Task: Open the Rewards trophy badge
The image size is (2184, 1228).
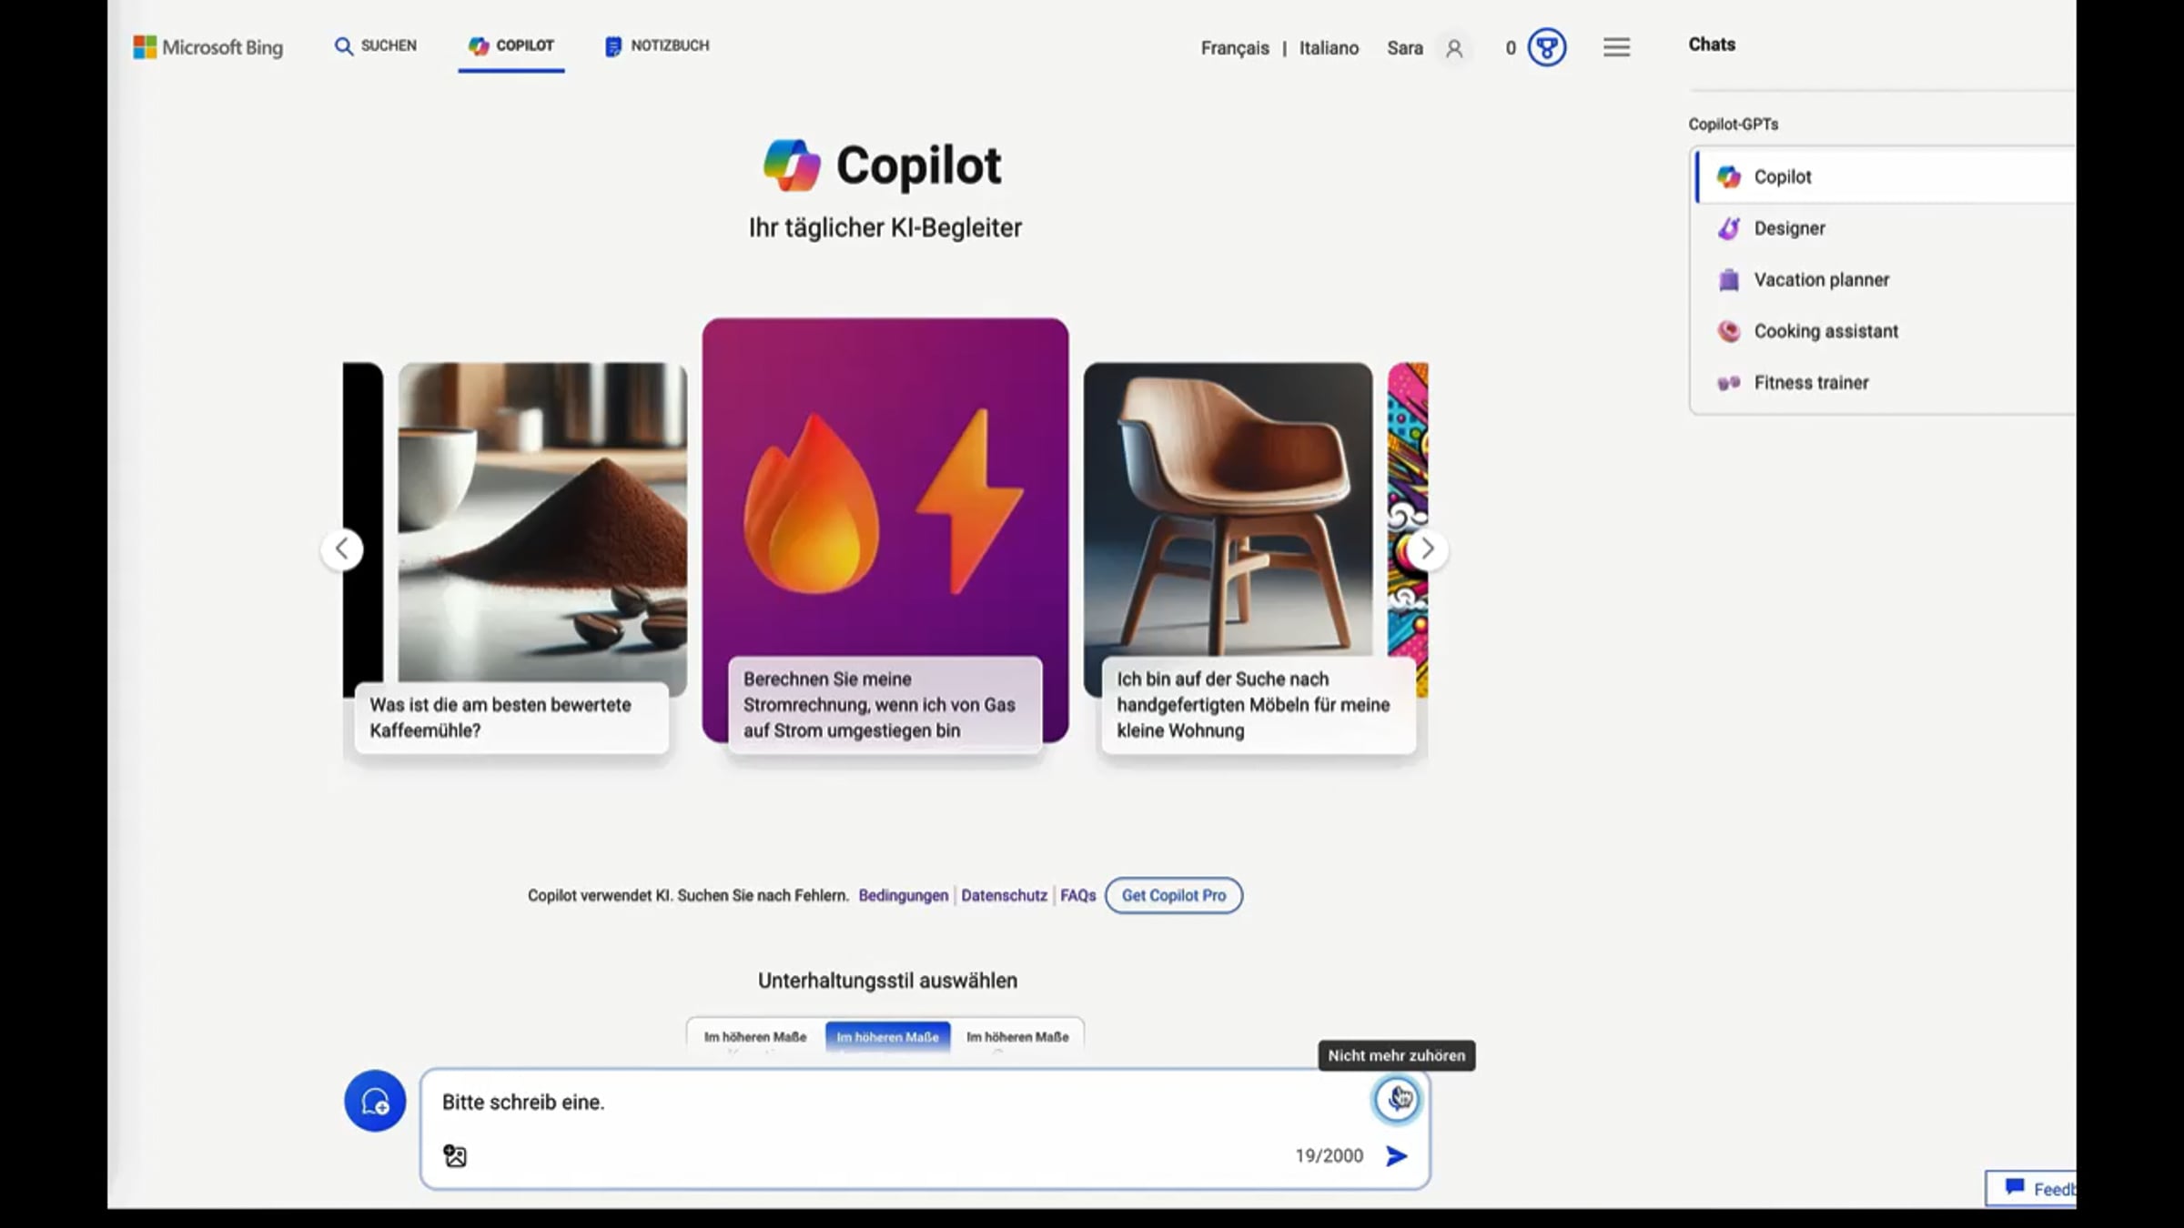Action: click(1547, 47)
